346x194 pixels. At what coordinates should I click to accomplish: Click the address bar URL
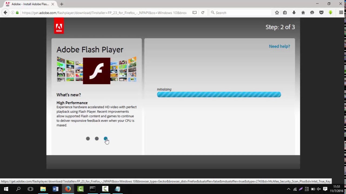coord(104,13)
